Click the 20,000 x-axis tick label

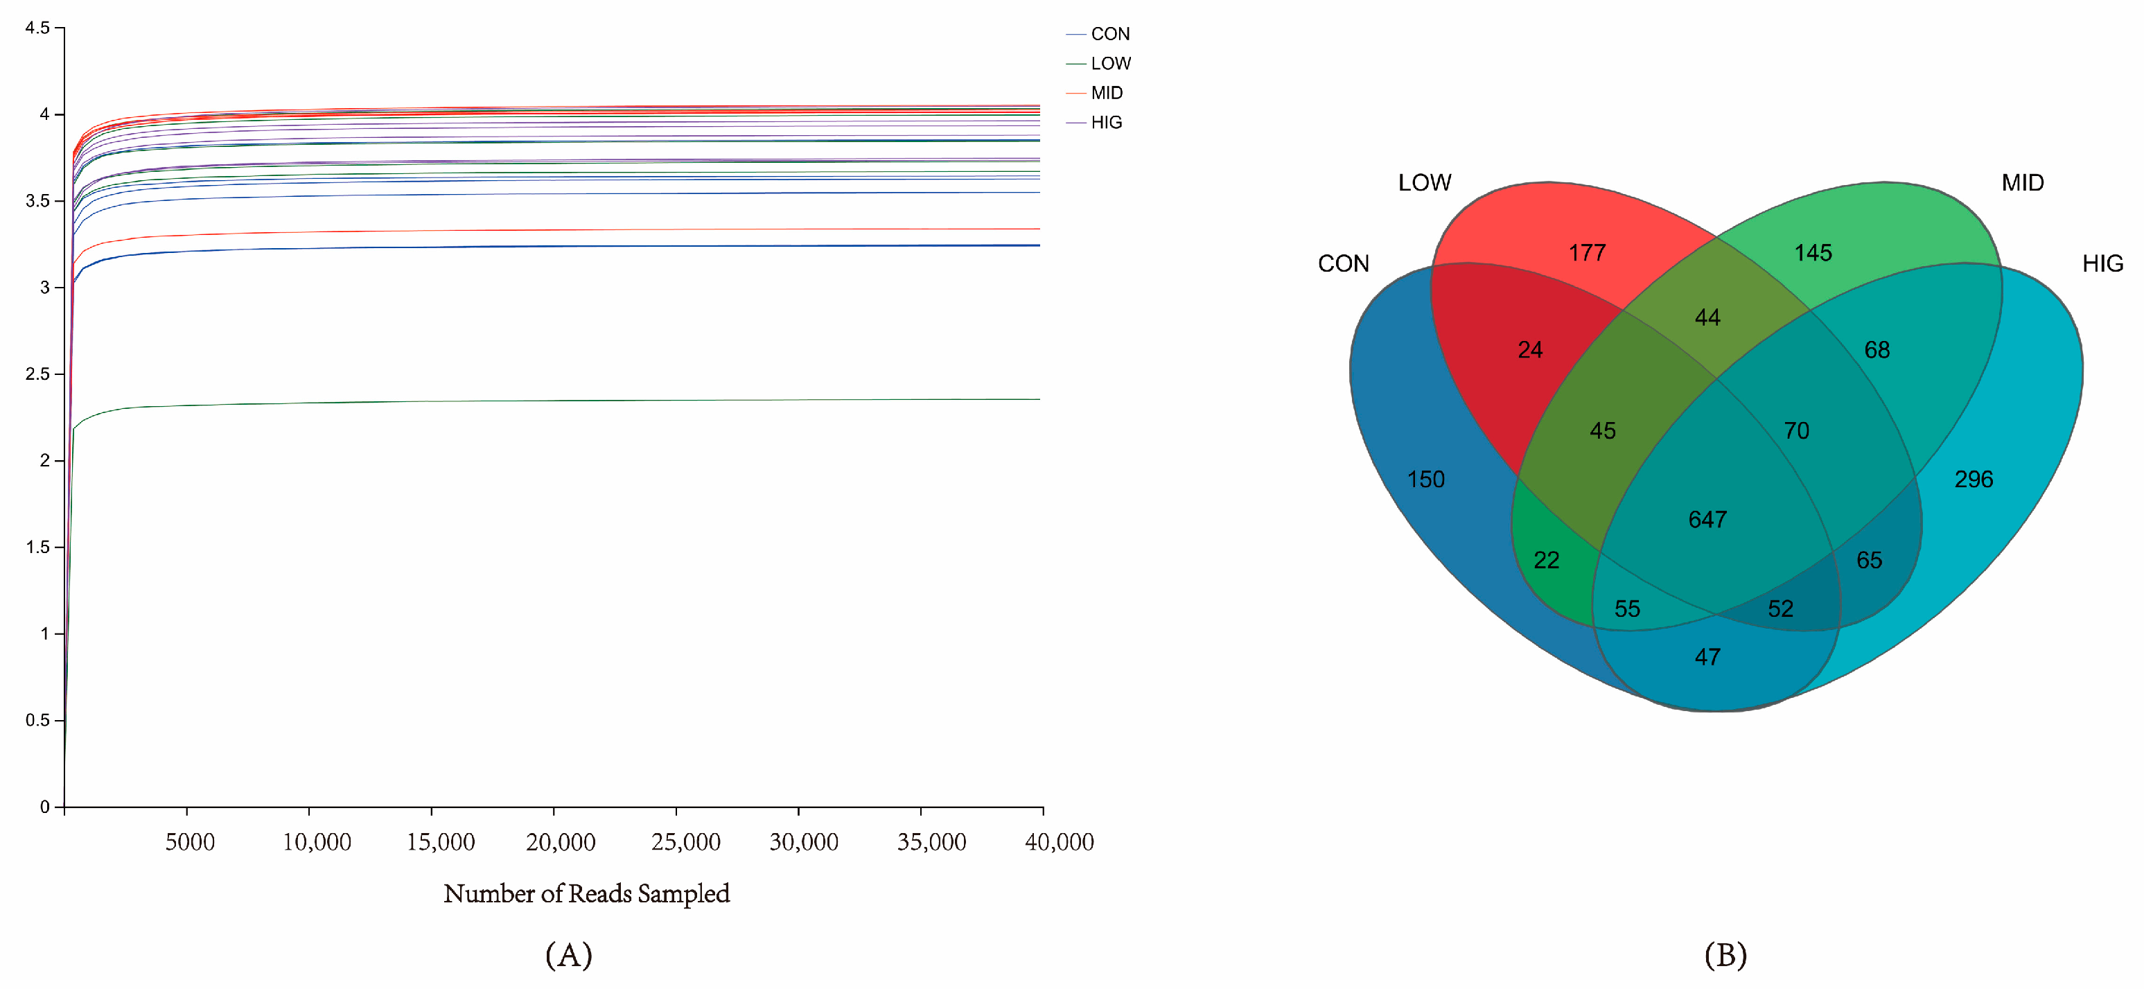point(560,843)
